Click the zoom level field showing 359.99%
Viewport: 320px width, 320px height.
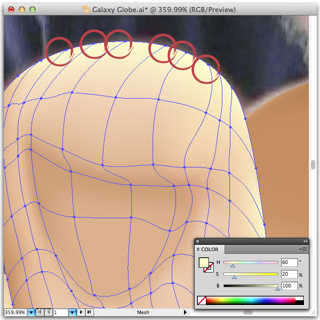point(15,312)
